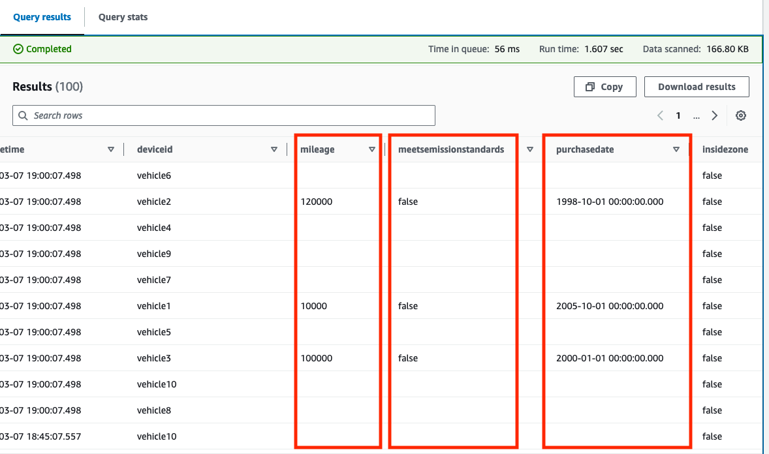Open the meetsemissionstandards column filter icon
This screenshot has height=454, width=769.
pyautogui.click(x=529, y=149)
